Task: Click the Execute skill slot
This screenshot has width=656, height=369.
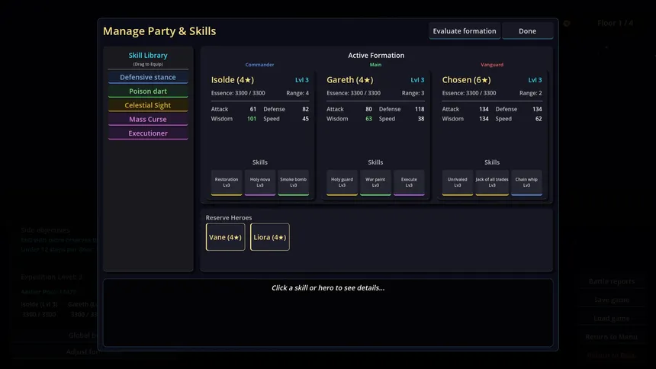Action: click(x=409, y=182)
